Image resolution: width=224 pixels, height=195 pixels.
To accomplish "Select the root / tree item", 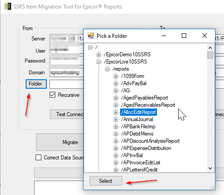I will [96, 47].
